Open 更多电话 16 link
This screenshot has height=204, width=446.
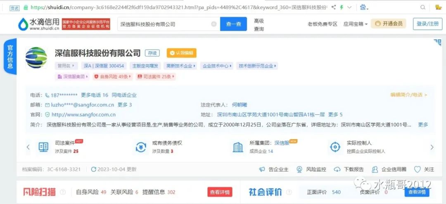click(95, 95)
